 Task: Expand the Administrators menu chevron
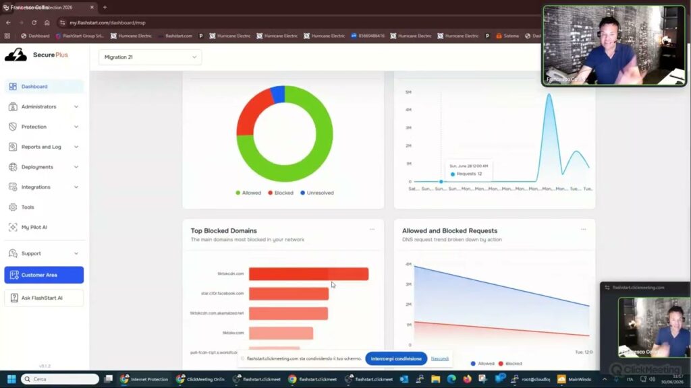76,107
